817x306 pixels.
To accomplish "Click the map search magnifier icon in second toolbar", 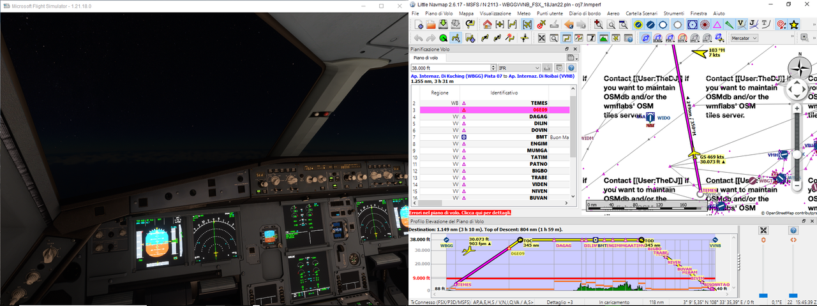I will click(553, 38).
